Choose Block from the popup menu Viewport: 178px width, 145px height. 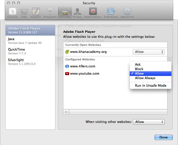pos(150,69)
